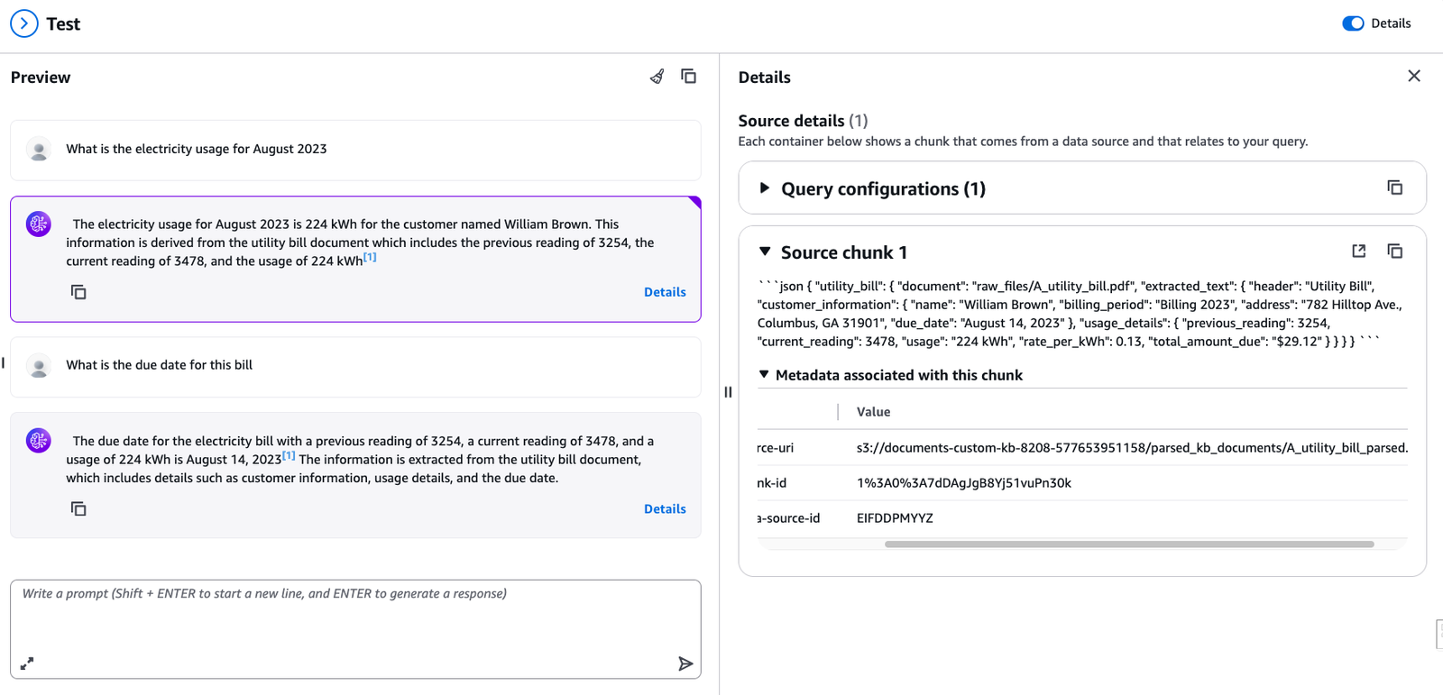Turn off the Details toggle switch
This screenshot has width=1443, height=695.
pyautogui.click(x=1353, y=23)
